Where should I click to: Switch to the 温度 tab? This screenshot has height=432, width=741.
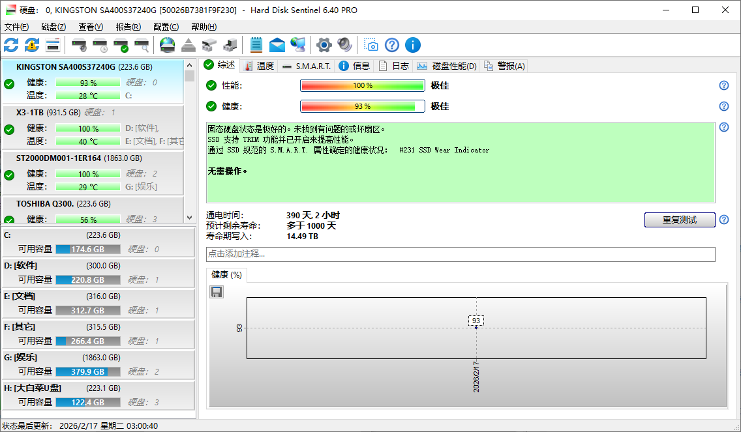tap(259, 66)
